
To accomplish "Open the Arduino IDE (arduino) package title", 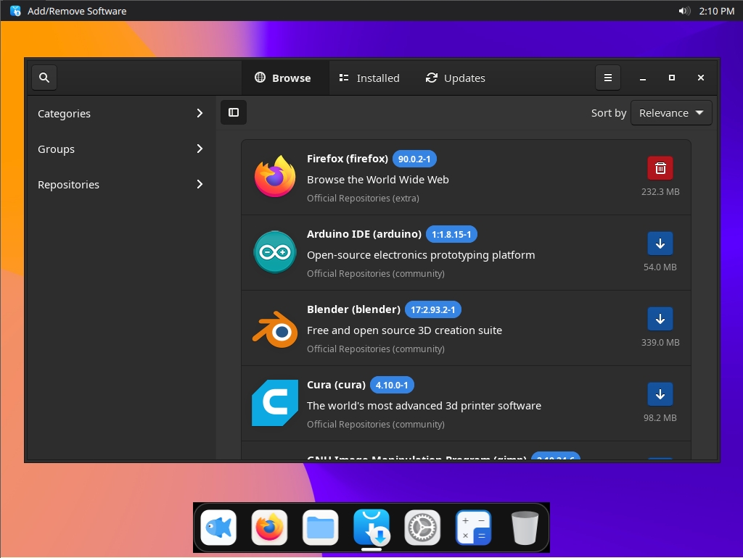I will (x=364, y=234).
